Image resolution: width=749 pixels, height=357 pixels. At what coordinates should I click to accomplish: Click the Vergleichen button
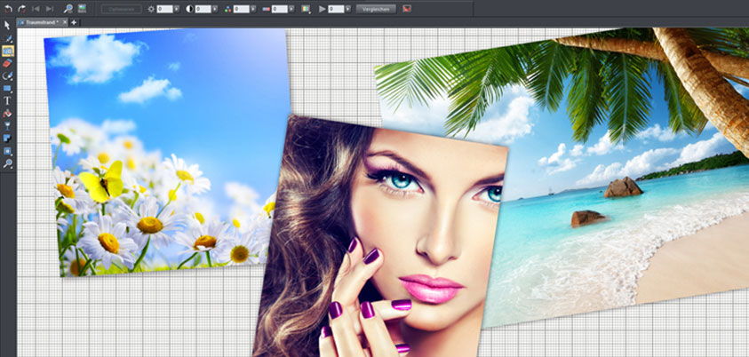[x=376, y=9]
